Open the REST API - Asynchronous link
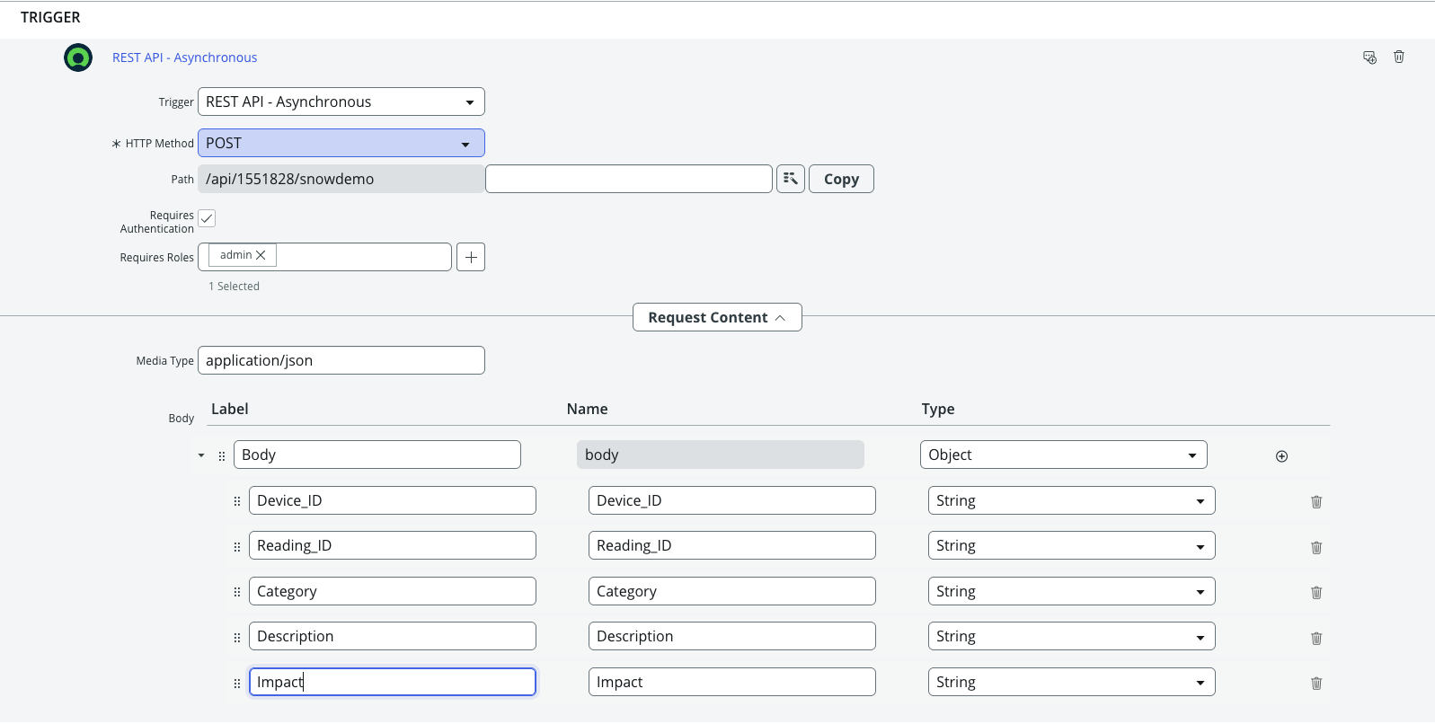The width and height of the screenshot is (1435, 724). (x=184, y=57)
